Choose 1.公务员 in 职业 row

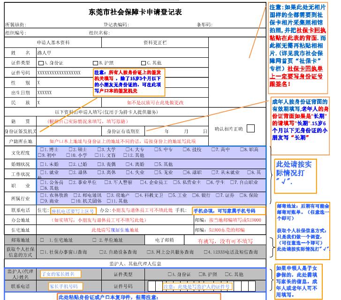(42, 182)
